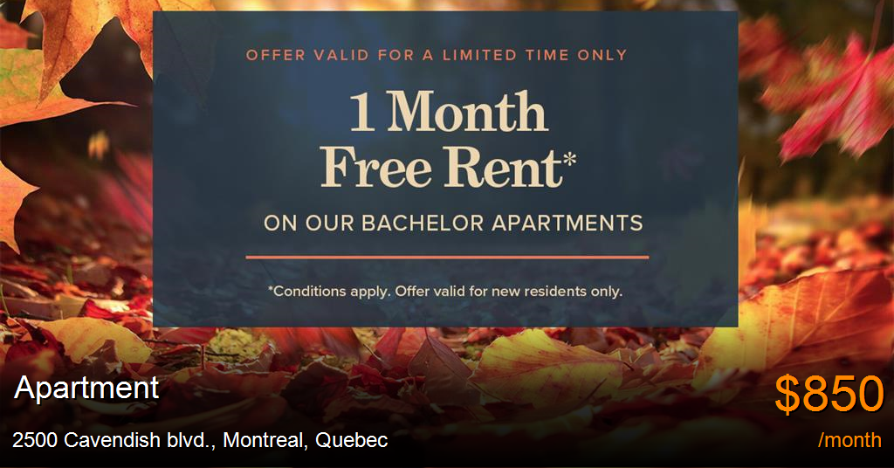
Task: Click the "/month" price unit text
Action: pyautogui.click(x=849, y=440)
